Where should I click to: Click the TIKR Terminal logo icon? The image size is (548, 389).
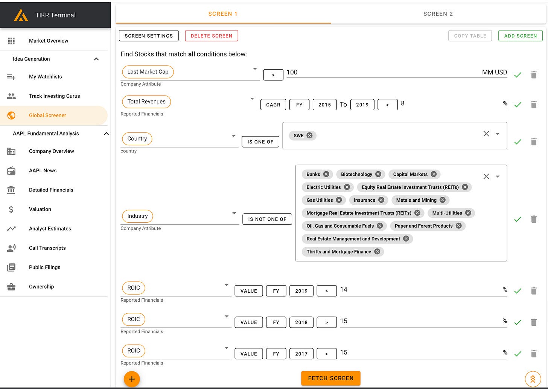click(x=21, y=15)
